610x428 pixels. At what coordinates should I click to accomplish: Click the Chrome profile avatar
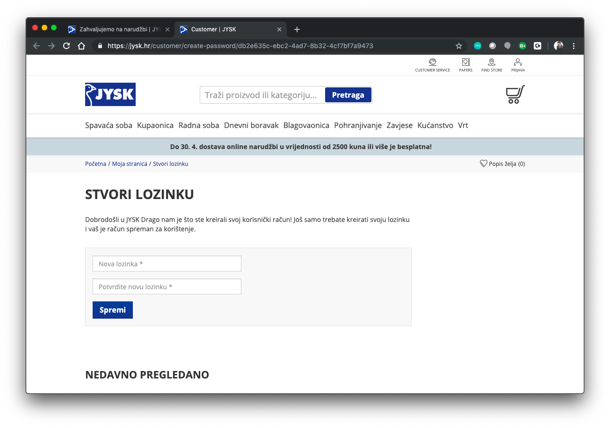(559, 46)
